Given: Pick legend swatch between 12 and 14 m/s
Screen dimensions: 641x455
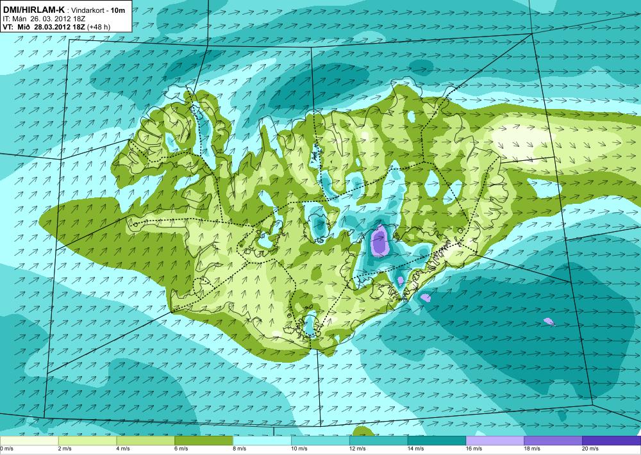Looking at the screenshot, I should 379,440.
